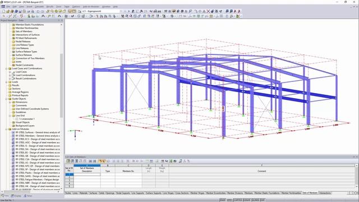
Task: Expand the Load Cases tree node
Action: coord(10,72)
